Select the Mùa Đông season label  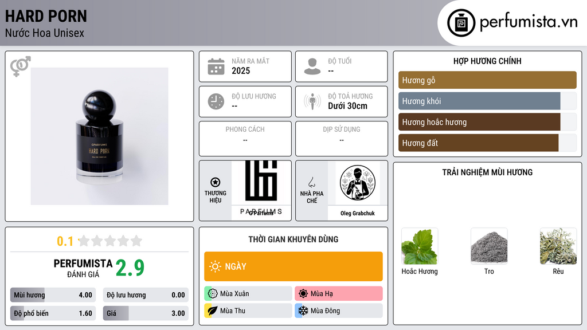[x=325, y=311]
